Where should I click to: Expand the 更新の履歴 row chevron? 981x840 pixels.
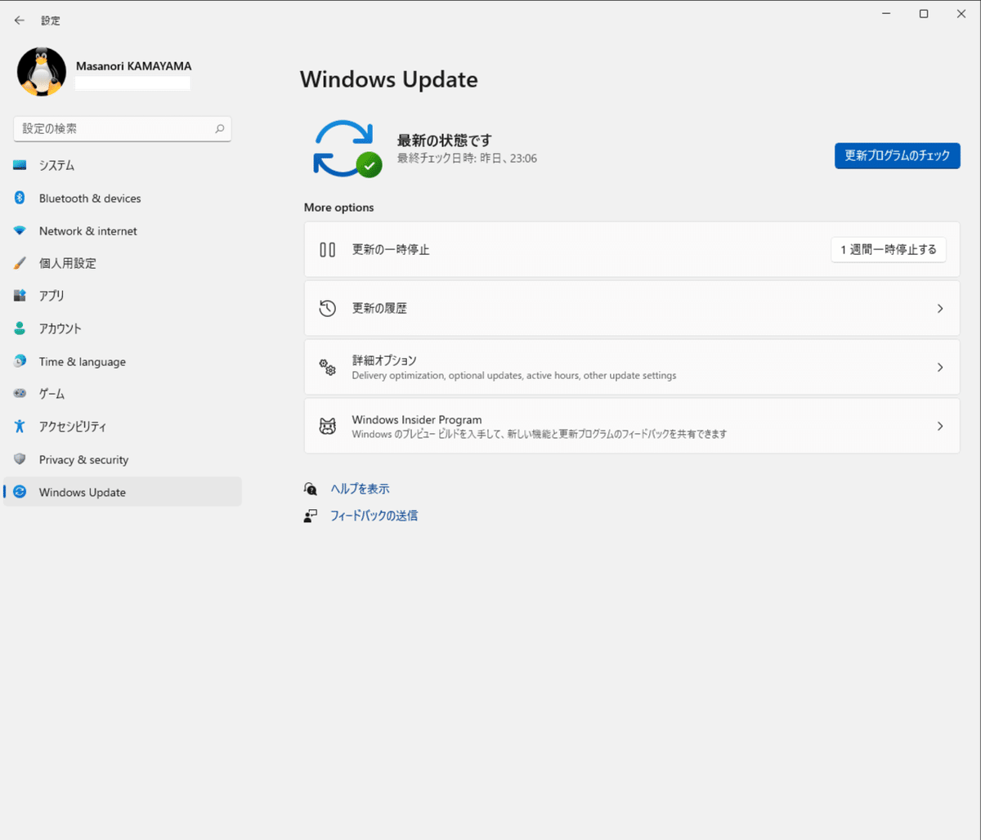(x=940, y=308)
